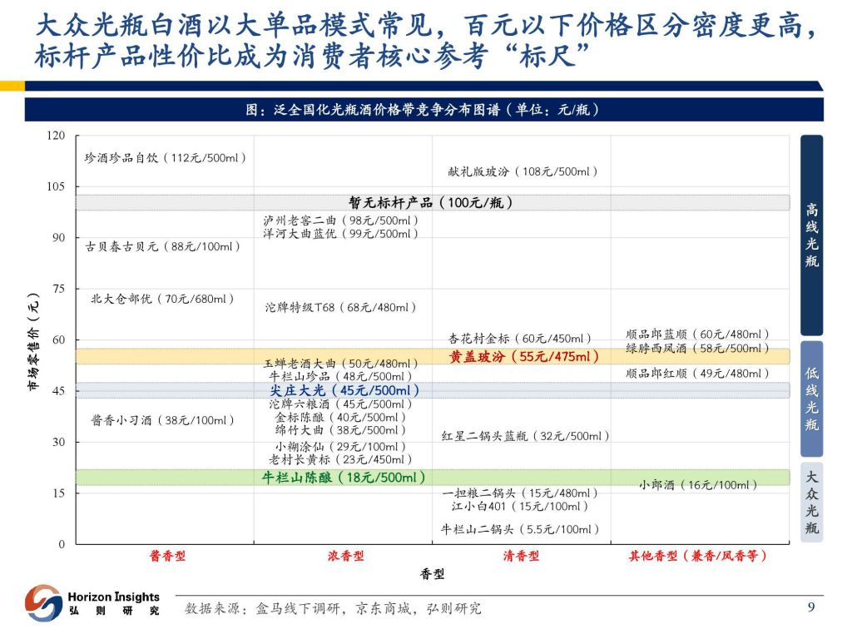The width and height of the screenshot is (852, 639).
Task: Click the red 黄盖玻汾 (55元/475ml) label
Action: coord(524,356)
